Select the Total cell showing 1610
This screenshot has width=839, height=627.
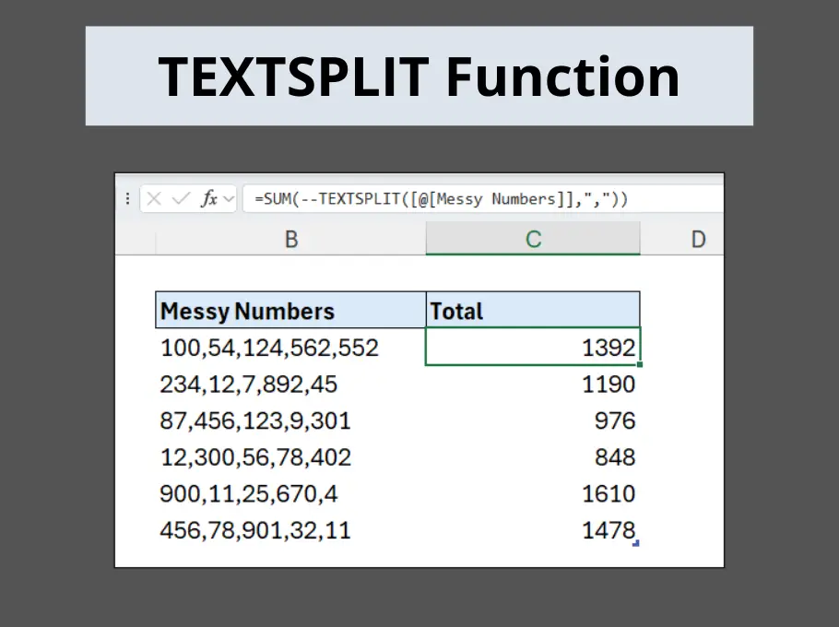click(x=533, y=493)
